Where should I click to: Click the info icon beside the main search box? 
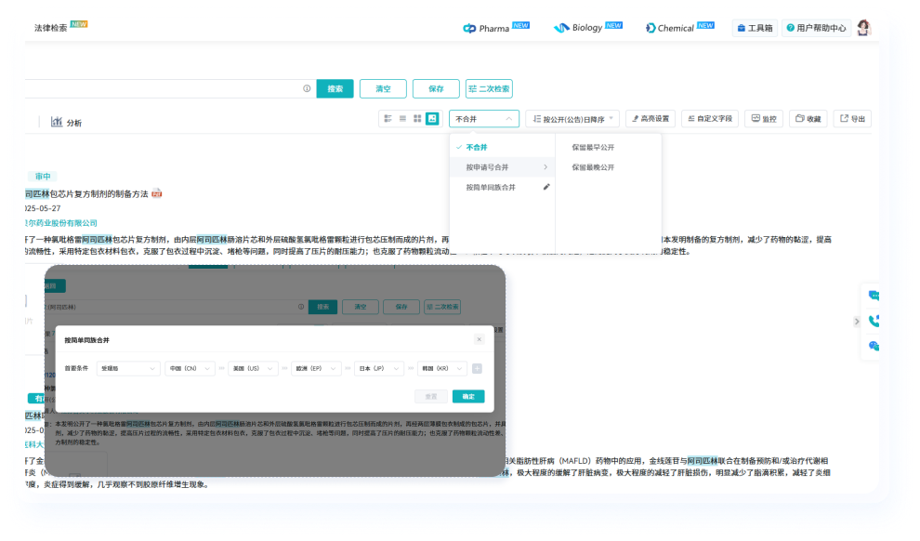307,88
